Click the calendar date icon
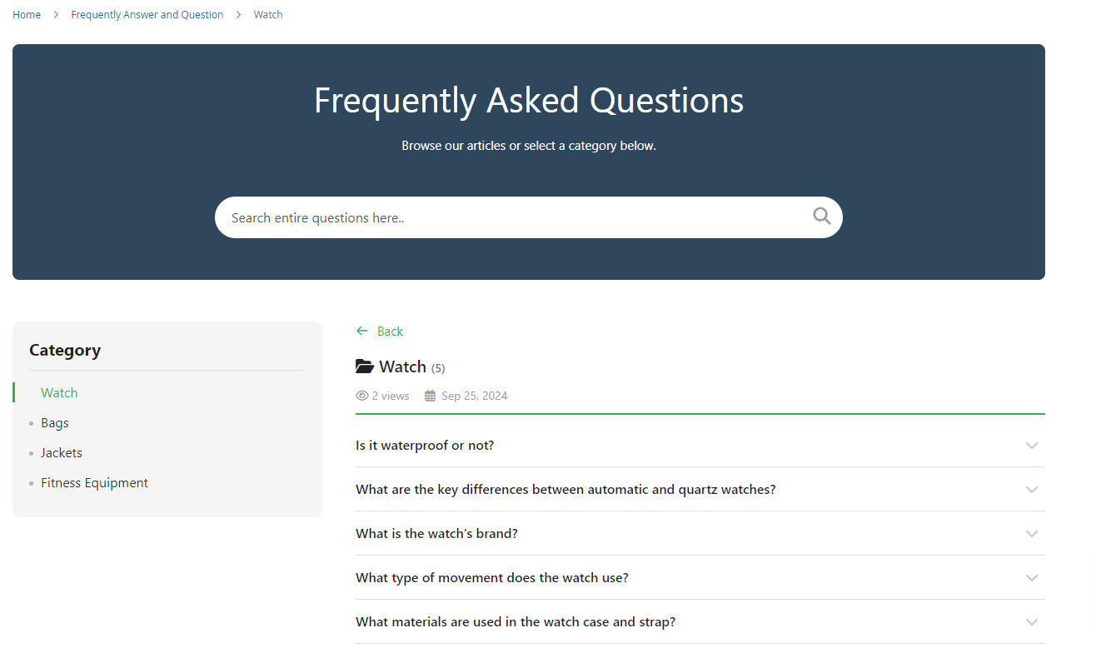The width and height of the screenshot is (1096, 653). pyautogui.click(x=430, y=396)
